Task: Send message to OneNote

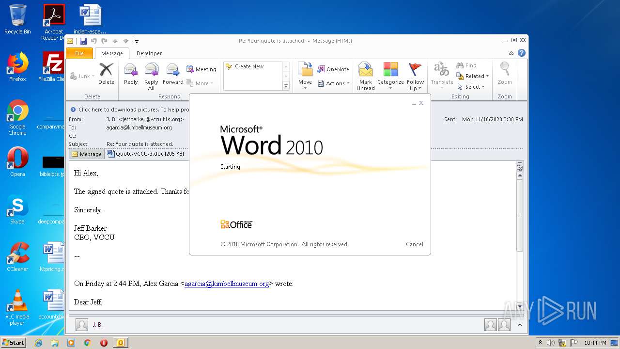Action: [333, 69]
